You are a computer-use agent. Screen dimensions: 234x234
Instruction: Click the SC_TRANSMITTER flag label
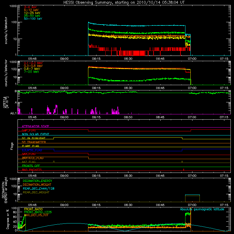[34, 142]
